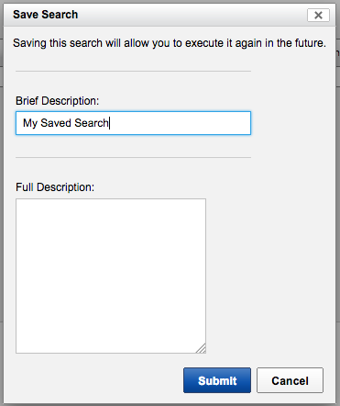The image size is (340, 406).
Task: Click the separator line above Full Description
Action: tap(133, 158)
